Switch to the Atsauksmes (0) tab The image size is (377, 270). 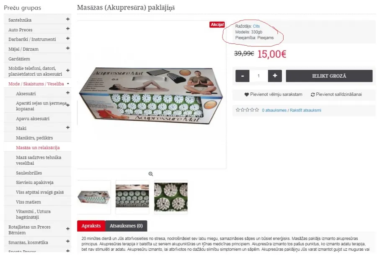[x=126, y=226]
